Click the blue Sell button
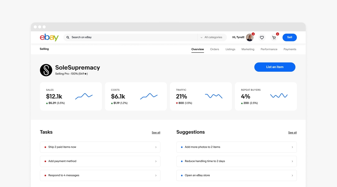Image resolution: width=337 pixels, height=187 pixels. (289, 37)
